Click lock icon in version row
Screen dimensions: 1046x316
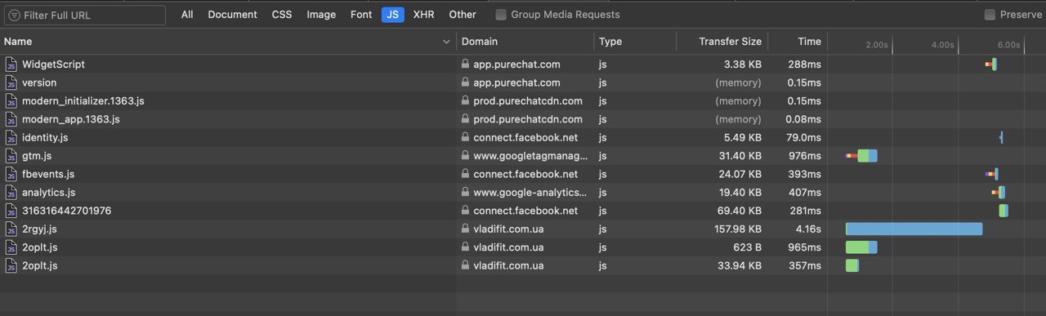[465, 82]
